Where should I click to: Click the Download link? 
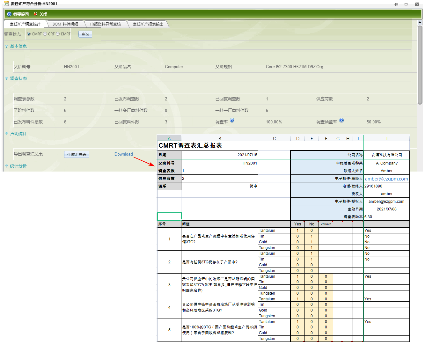124,154
